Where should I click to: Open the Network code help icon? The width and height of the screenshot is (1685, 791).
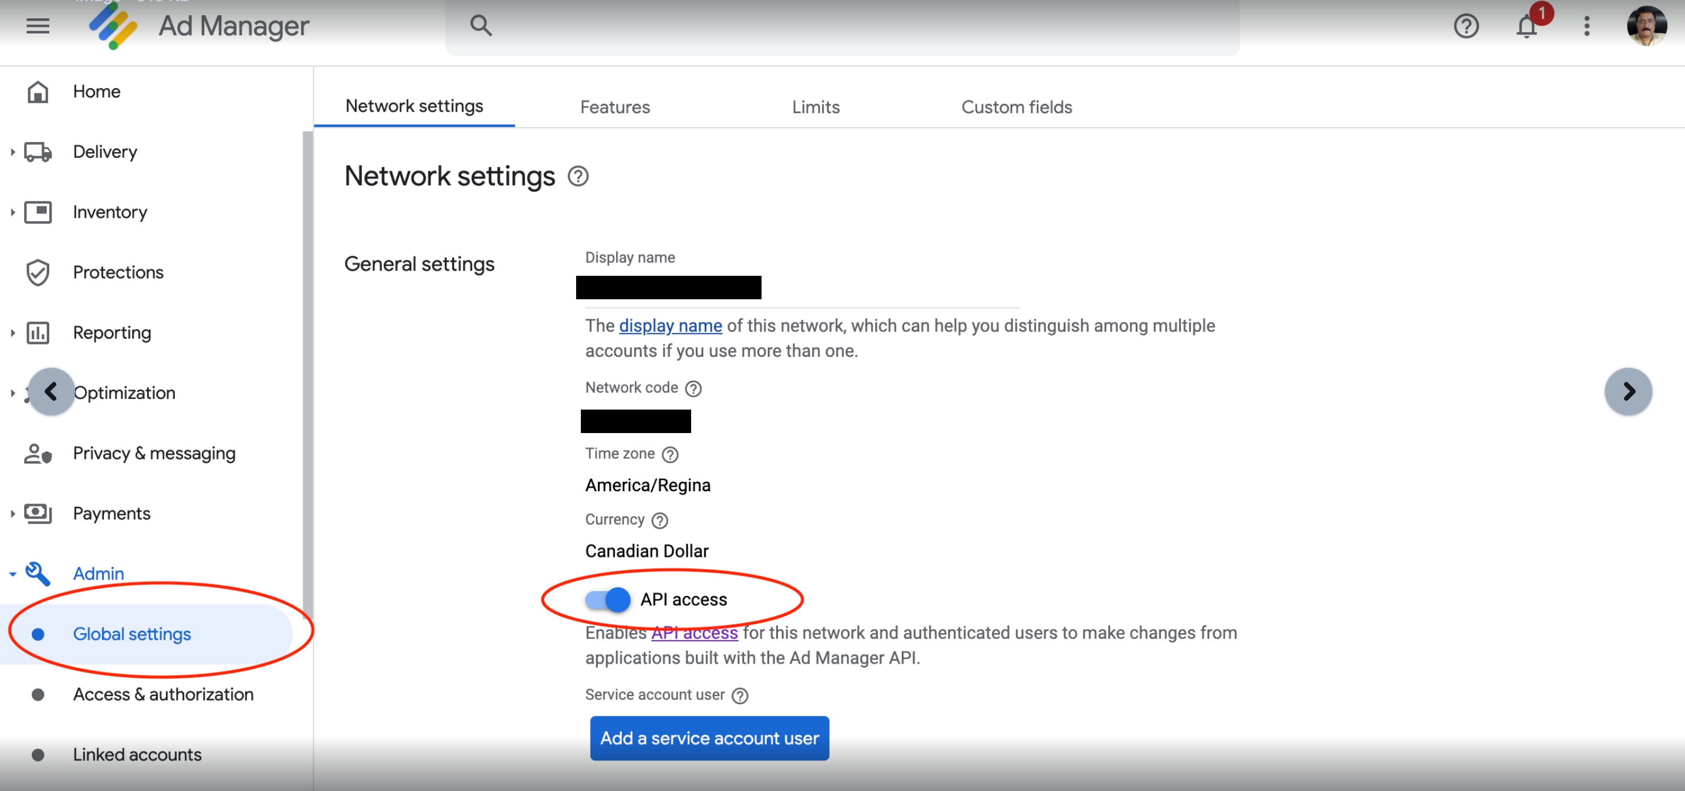pos(693,388)
